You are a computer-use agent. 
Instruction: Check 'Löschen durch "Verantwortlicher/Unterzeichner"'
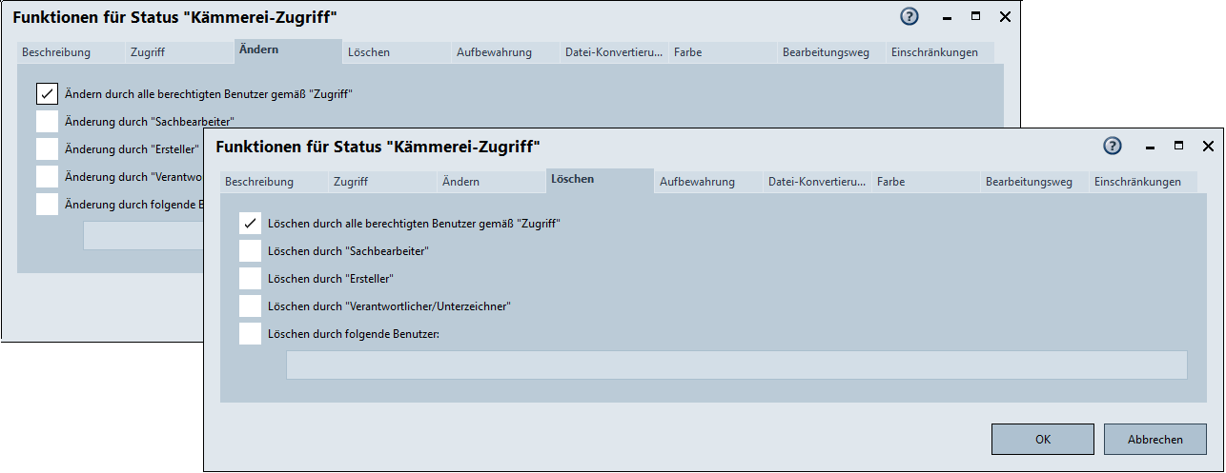250,305
